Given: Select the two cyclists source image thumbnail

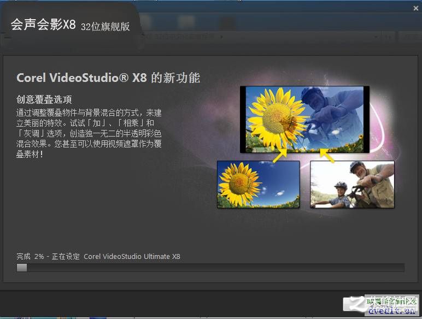Looking at the screenshot, I should tap(352, 184).
